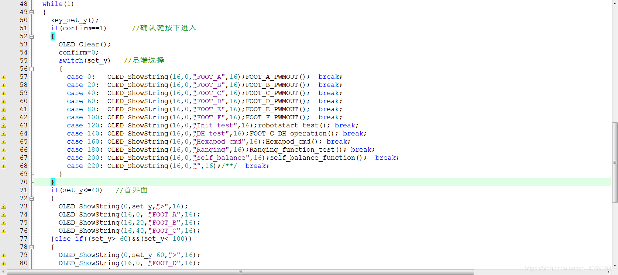Image resolution: width=618 pixels, height=275 pixels.
Task: Click the warning icon on line 57
Action: 4,77
